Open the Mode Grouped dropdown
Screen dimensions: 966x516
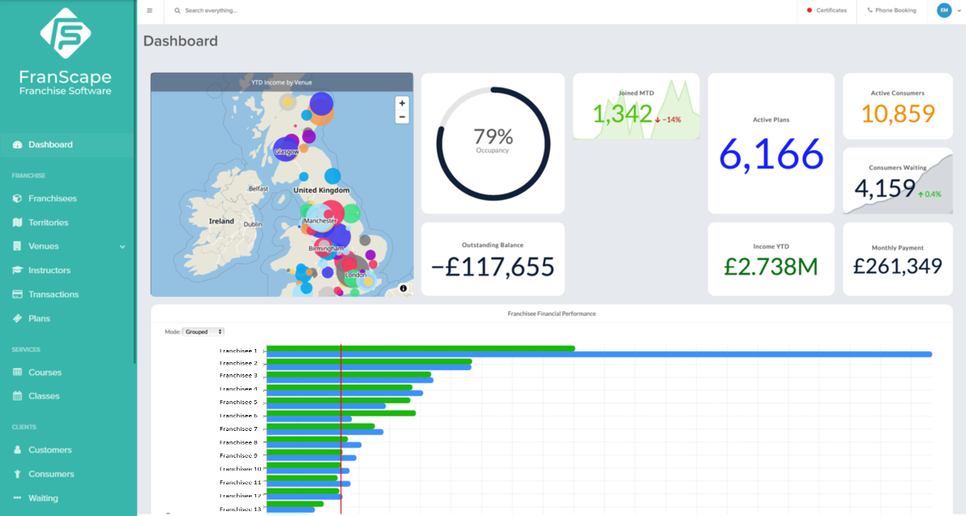(x=203, y=331)
